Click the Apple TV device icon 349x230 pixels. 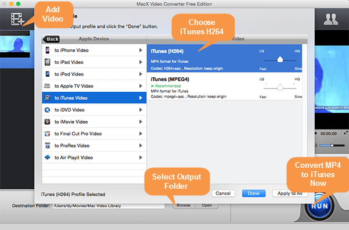coord(47,86)
